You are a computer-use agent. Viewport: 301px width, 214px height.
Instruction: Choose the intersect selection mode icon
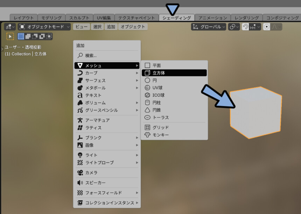point(49,36)
